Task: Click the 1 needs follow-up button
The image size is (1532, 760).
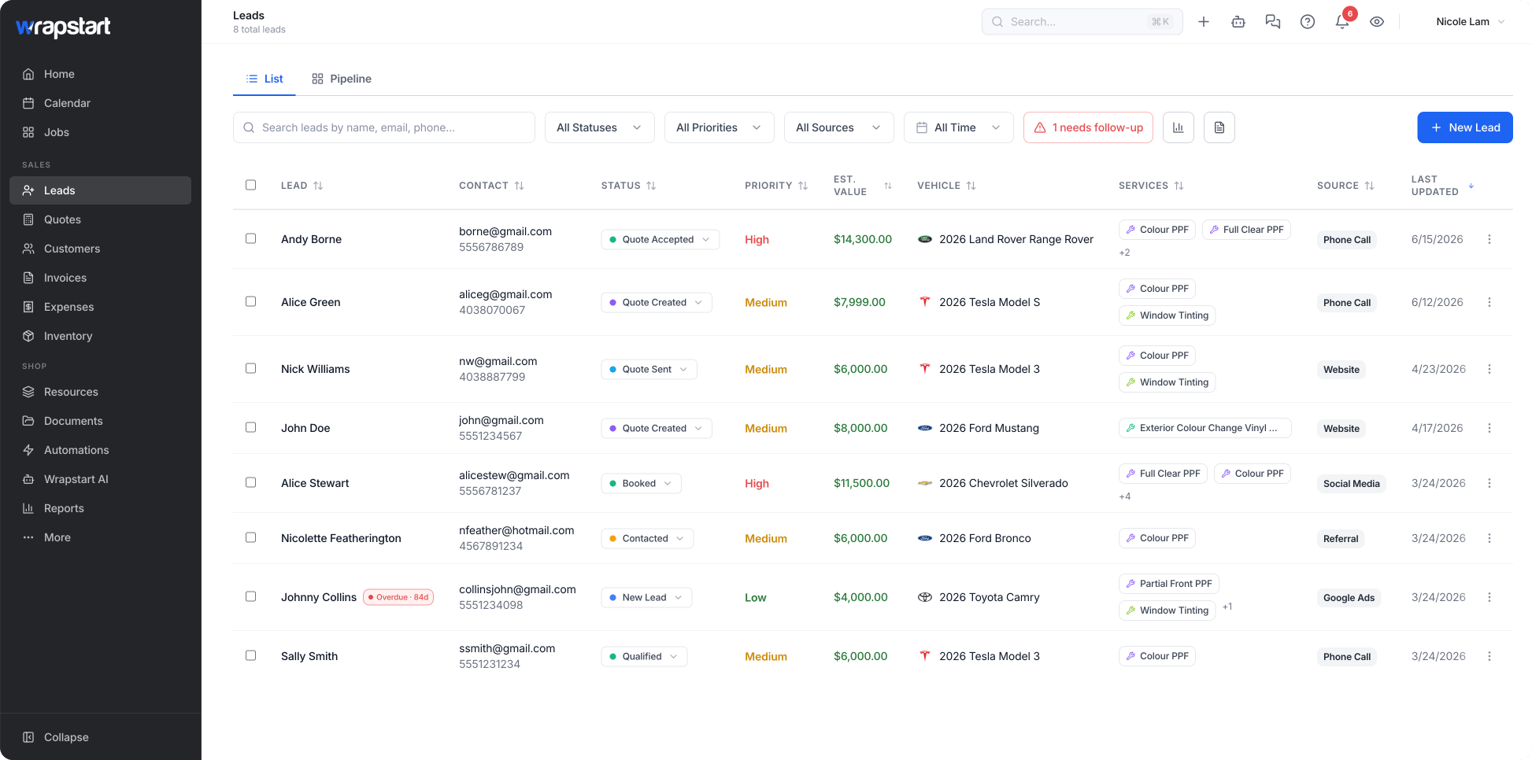Action: (1089, 127)
